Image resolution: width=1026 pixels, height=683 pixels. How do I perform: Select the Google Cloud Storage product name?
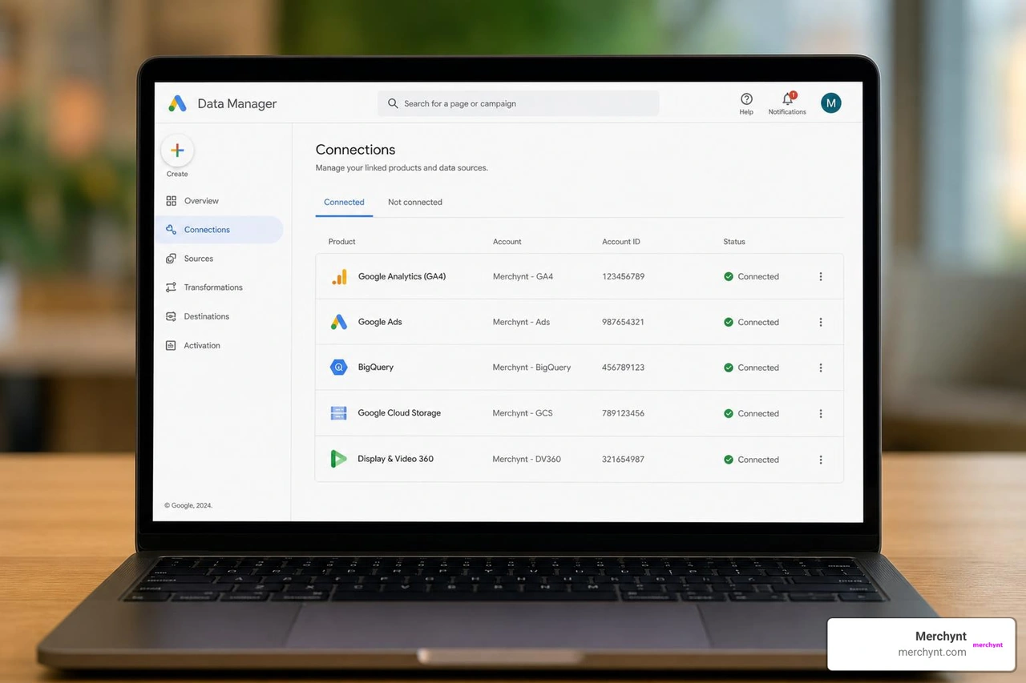[x=399, y=413]
